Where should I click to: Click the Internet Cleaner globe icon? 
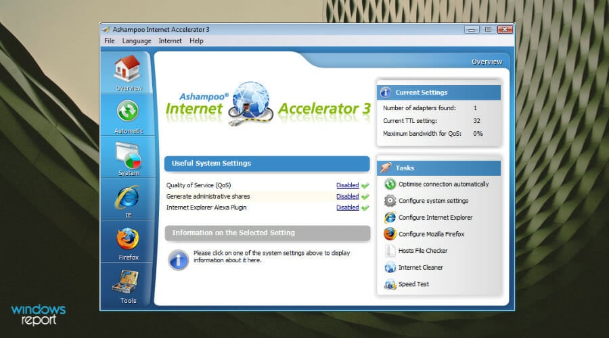point(390,268)
